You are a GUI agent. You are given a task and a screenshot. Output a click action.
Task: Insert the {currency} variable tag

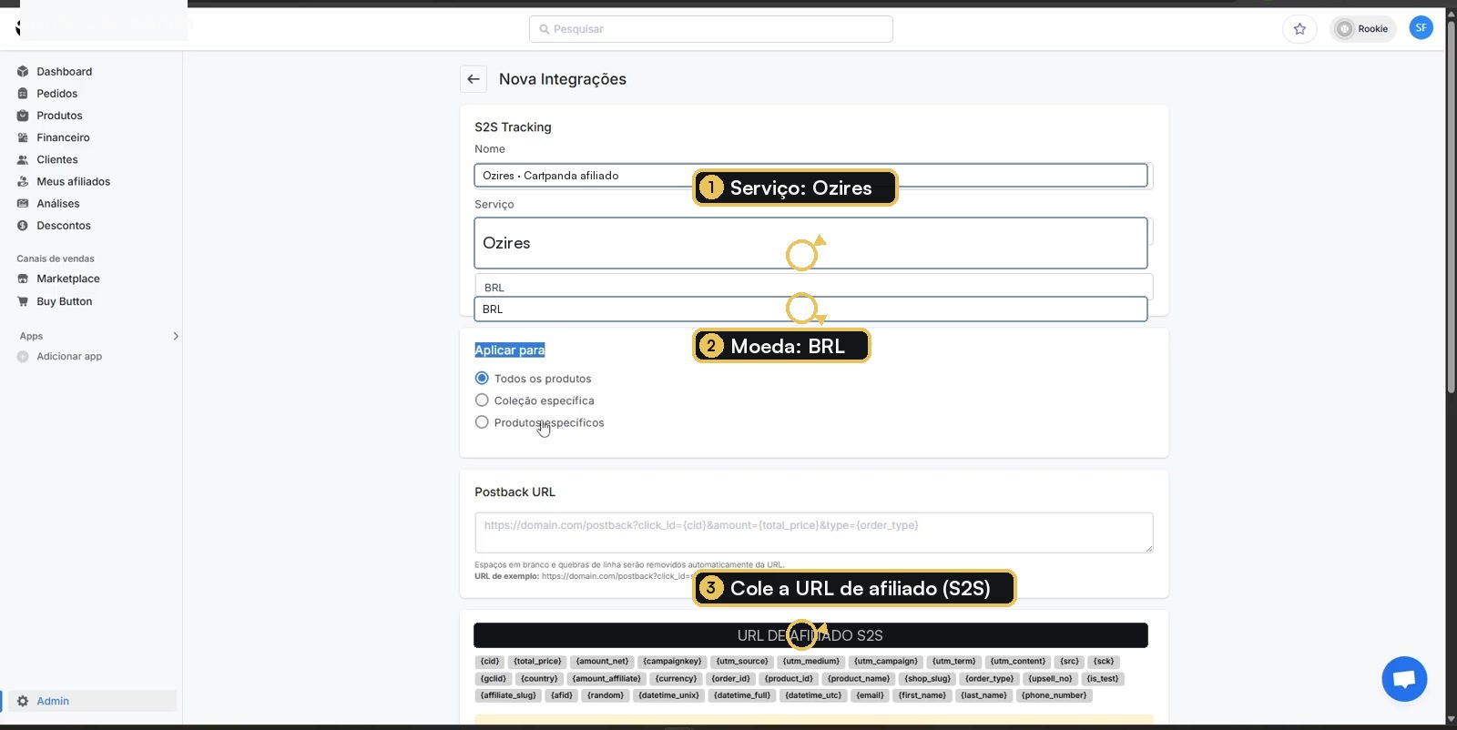click(676, 679)
